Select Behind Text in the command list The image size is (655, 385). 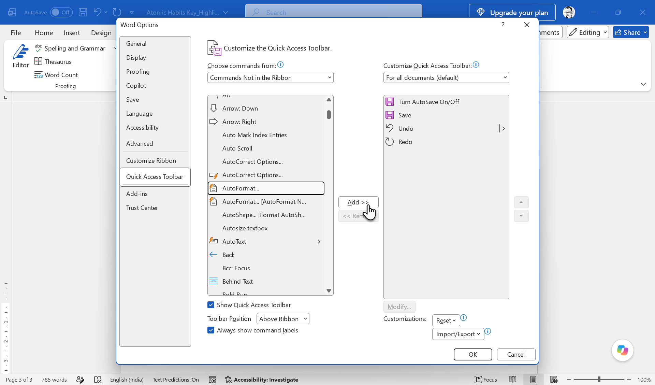tap(266, 281)
